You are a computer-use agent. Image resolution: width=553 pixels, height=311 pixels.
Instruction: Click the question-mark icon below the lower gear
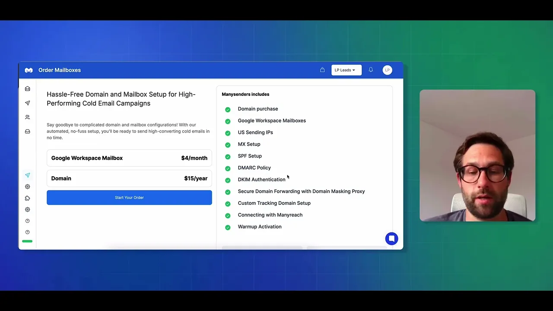point(28,221)
